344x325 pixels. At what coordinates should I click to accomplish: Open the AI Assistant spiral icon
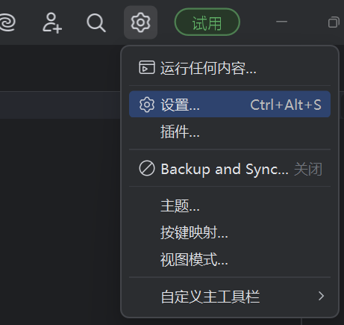pos(7,22)
